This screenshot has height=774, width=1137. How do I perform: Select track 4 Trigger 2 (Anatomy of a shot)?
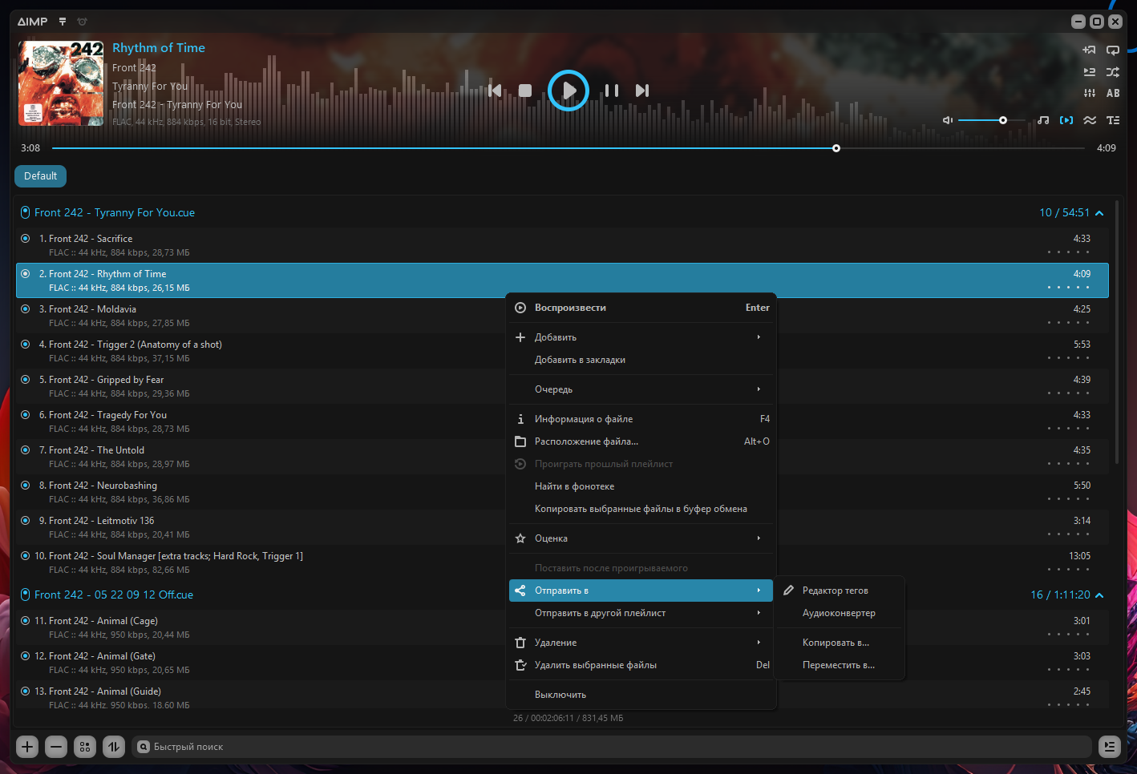pos(562,351)
